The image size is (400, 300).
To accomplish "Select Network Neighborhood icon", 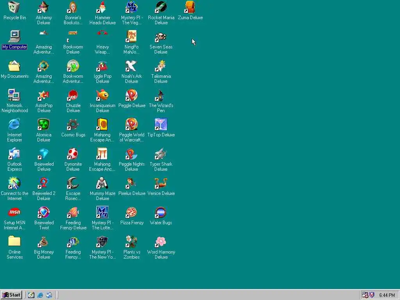I will (x=14, y=95).
